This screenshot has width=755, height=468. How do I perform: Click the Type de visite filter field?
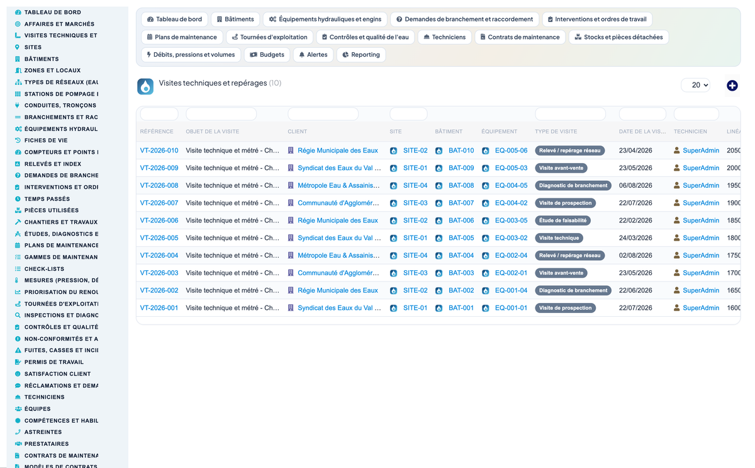point(571,114)
